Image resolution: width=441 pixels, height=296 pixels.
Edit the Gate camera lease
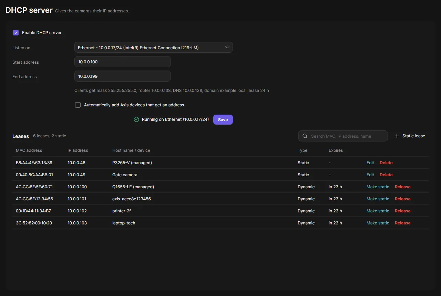(370, 175)
